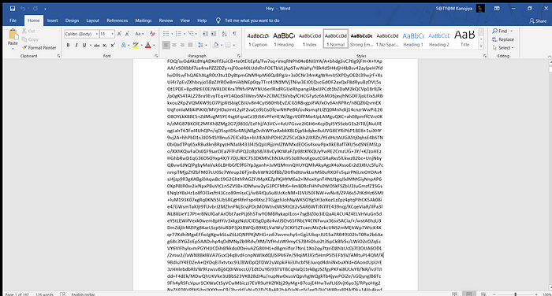Toggle Subscript formatting
Screen dimensions: 552x296
[105, 46]
